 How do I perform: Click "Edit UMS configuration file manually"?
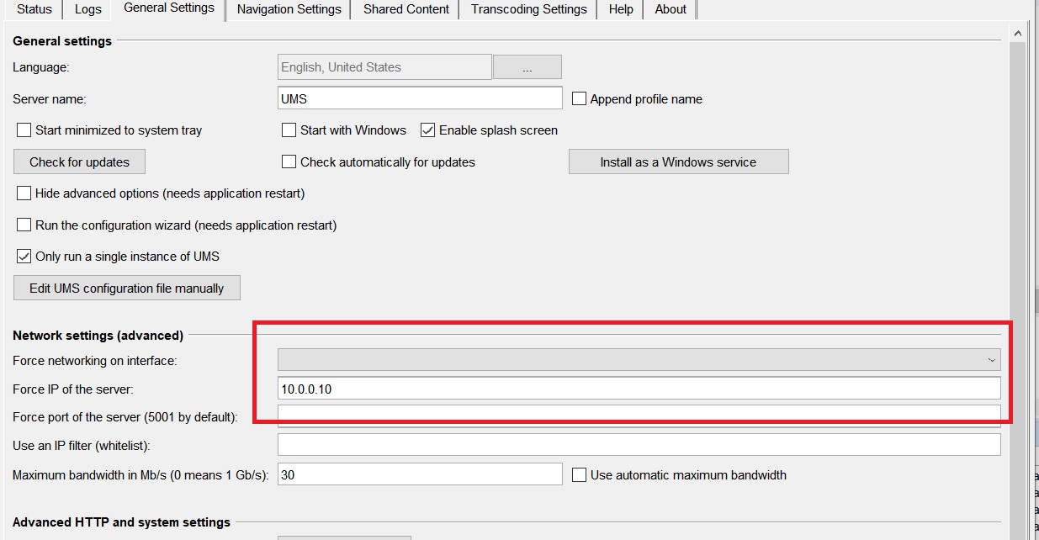click(x=126, y=287)
